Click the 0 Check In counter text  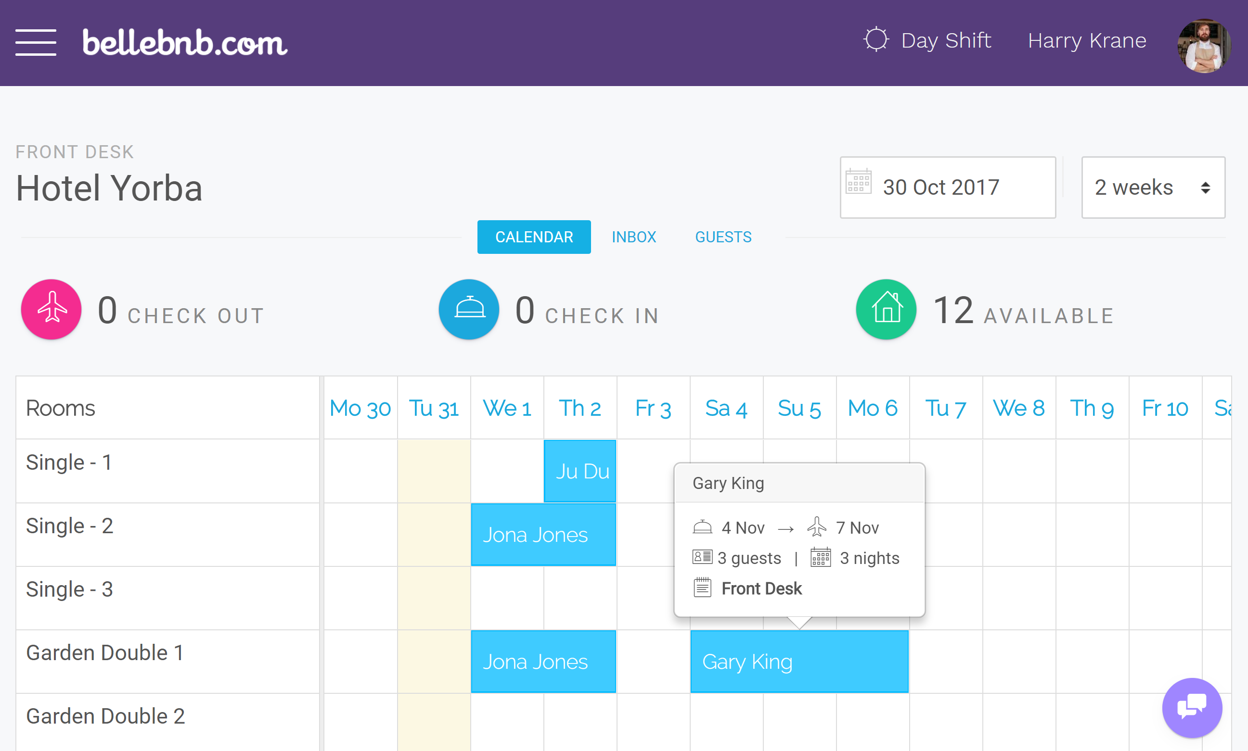point(588,311)
